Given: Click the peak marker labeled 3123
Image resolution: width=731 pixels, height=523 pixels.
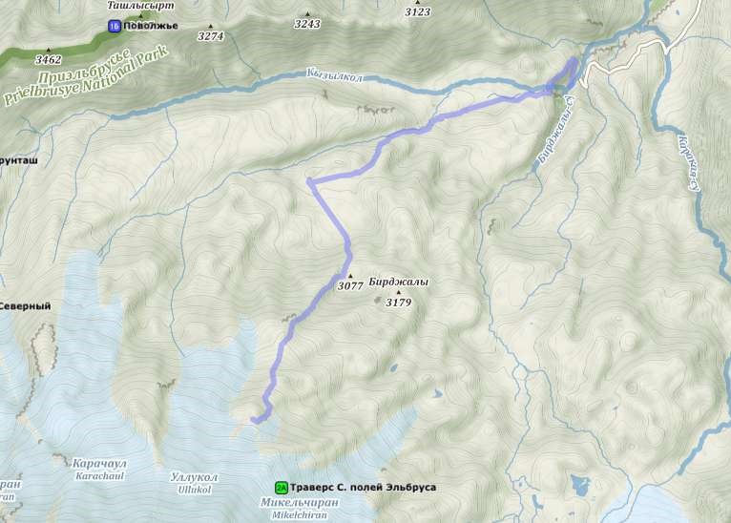Looking at the screenshot, I should 418,3.
